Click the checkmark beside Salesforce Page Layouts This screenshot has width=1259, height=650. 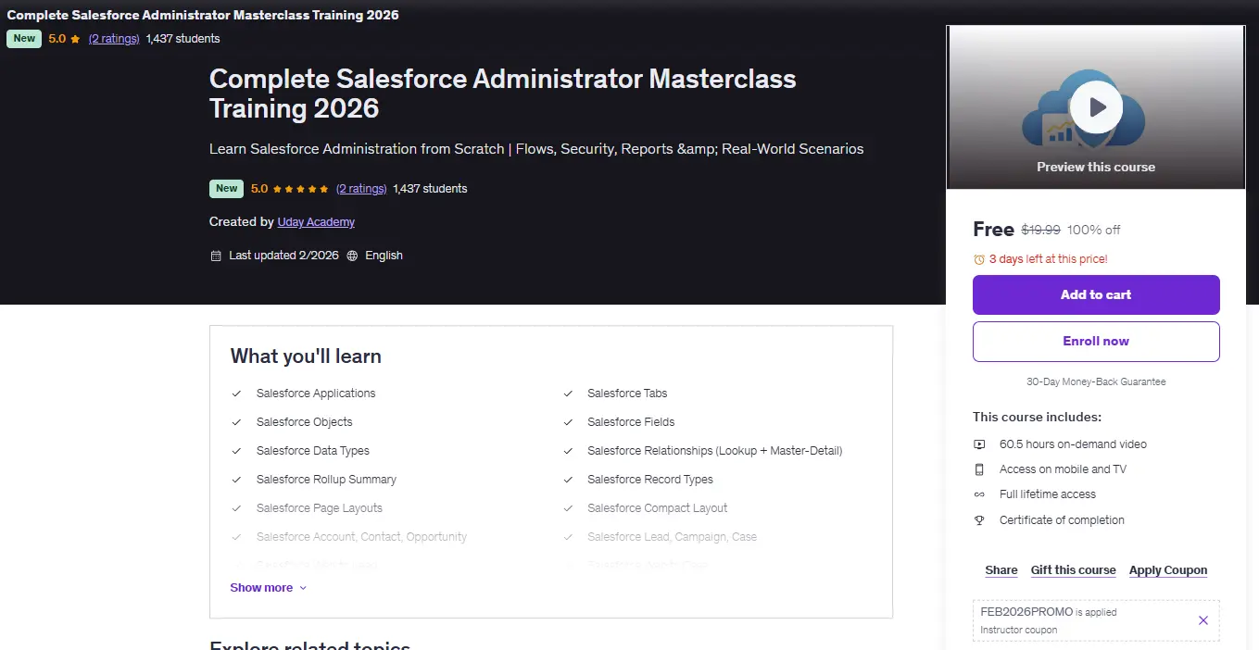236,508
